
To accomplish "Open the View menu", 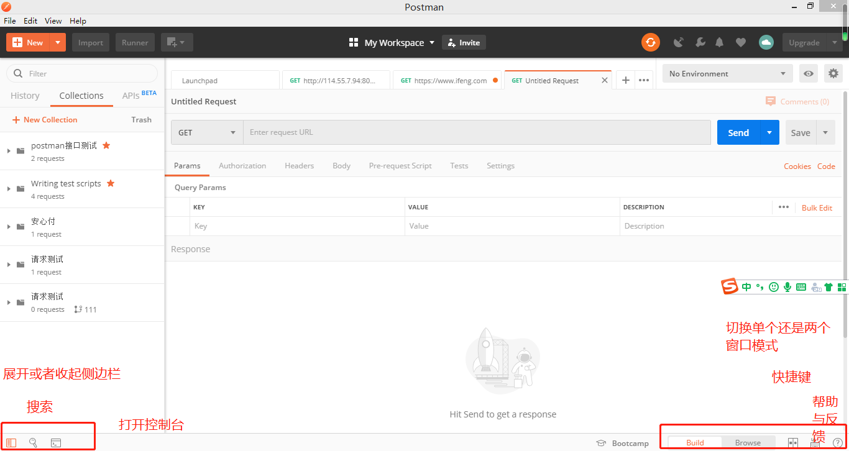I will [x=53, y=20].
